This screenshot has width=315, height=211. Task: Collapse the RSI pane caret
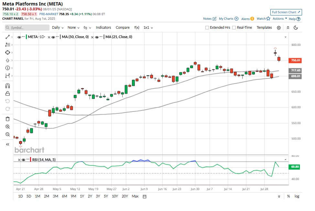click(x=285, y=160)
